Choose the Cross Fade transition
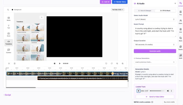The height and width of the screenshot is (105, 183). [x=23, y=37]
